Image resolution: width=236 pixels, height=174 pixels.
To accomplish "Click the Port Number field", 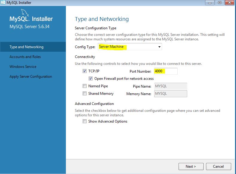I will pos(166,71).
